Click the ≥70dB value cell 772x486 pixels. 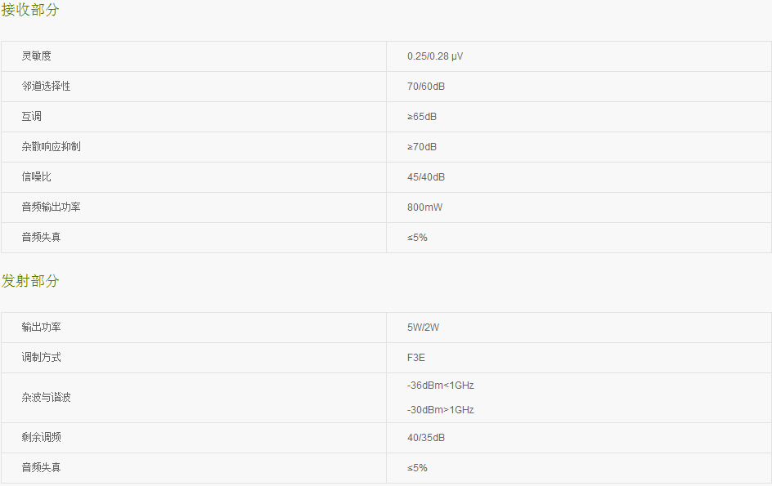click(x=579, y=147)
